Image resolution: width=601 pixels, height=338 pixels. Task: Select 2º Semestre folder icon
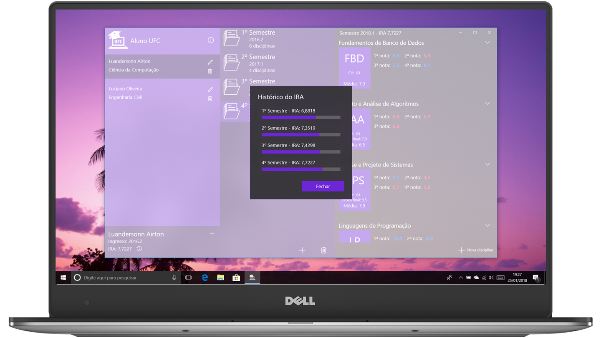(x=232, y=63)
